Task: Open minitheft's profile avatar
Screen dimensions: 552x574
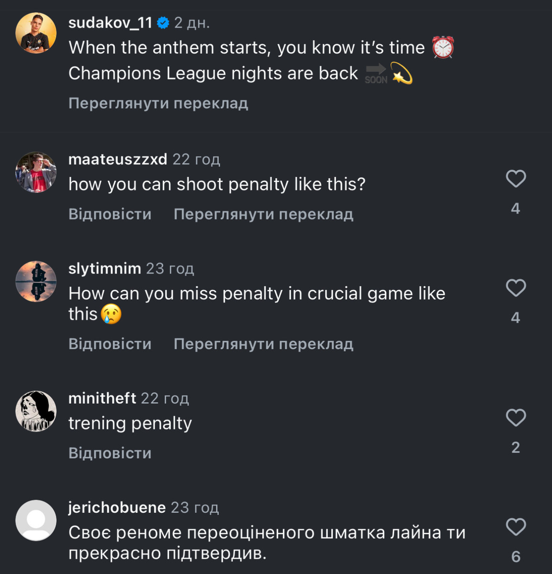Action: [36, 411]
